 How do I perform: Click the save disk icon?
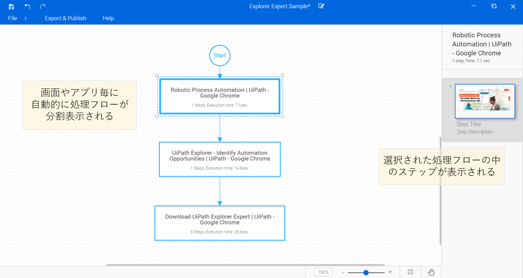[11, 7]
